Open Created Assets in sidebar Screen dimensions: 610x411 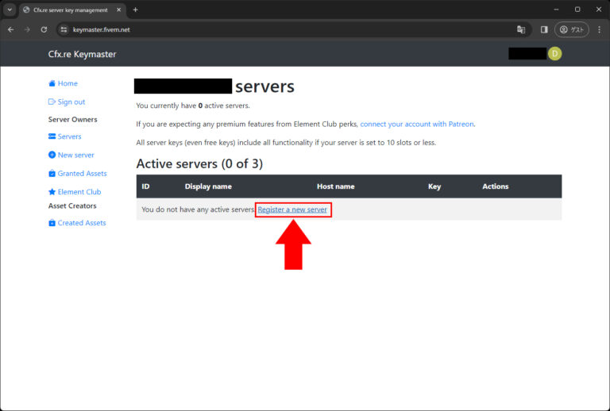coord(81,223)
